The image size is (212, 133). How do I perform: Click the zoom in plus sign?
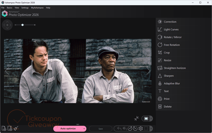35,25
